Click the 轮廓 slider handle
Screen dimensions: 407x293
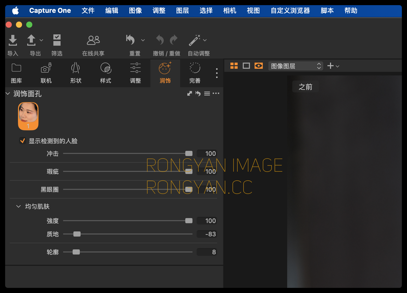pyautogui.click(x=76, y=252)
